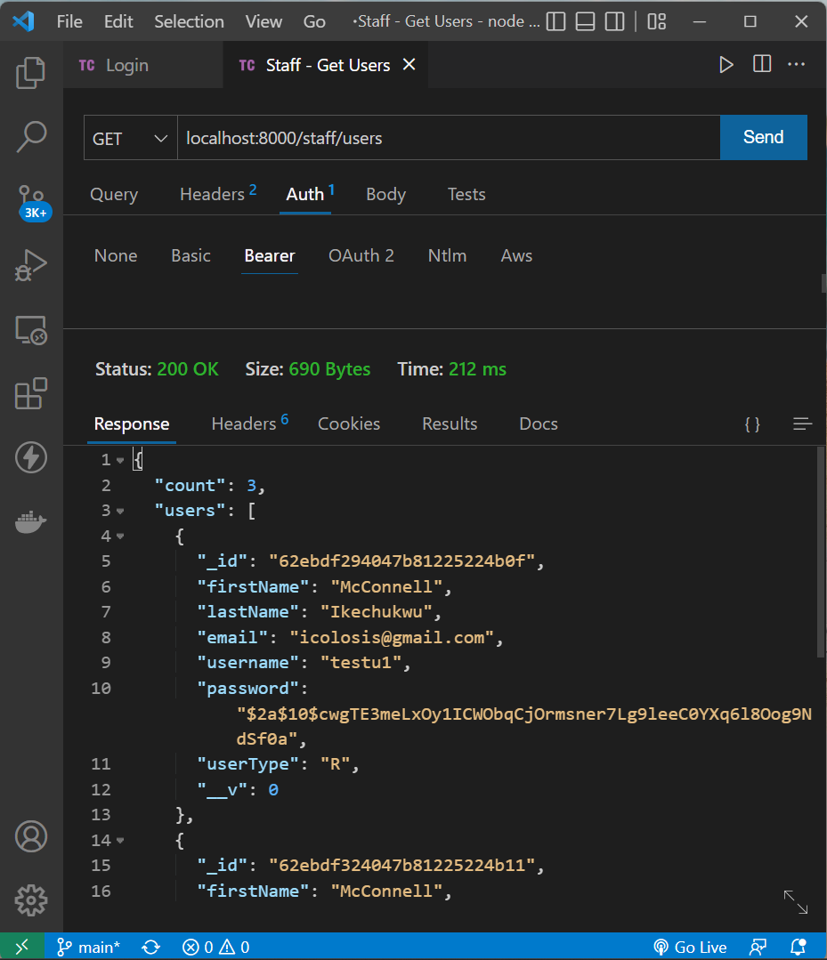This screenshot has height=960, width=827.
Task: Click the main* branch in status bar
Action: [x=88, y=948]
